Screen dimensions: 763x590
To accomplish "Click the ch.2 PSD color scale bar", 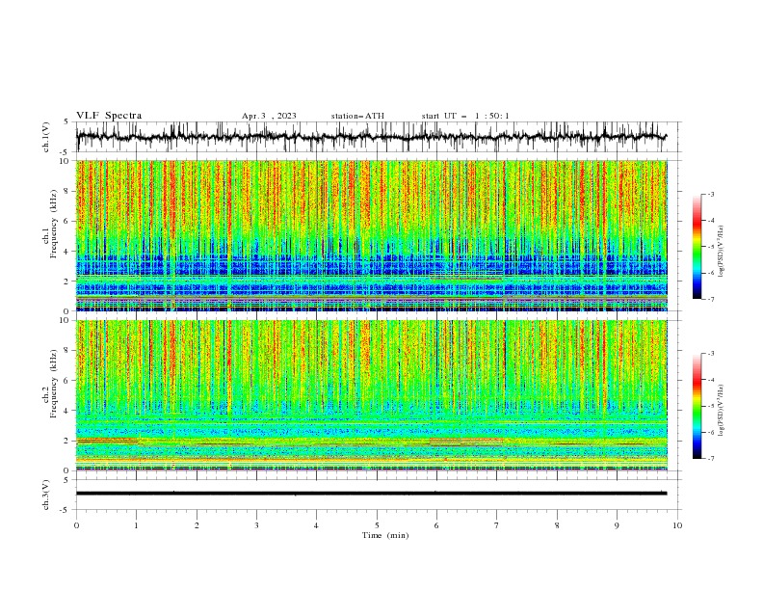I will pyautogui.click(x=697, y=406).
